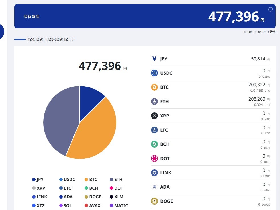Click the Litecoin LTC coin icon
Screen dimensions: 280x210
[154, 130]
